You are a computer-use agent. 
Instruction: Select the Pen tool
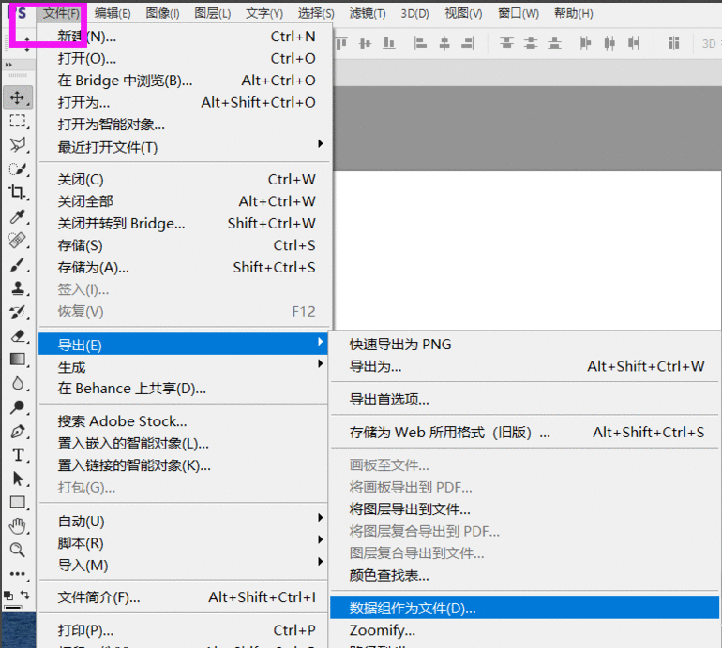17,432
